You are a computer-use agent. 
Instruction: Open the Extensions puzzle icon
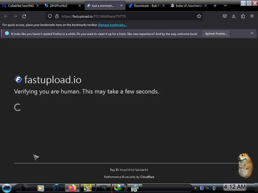pos(243,16)
